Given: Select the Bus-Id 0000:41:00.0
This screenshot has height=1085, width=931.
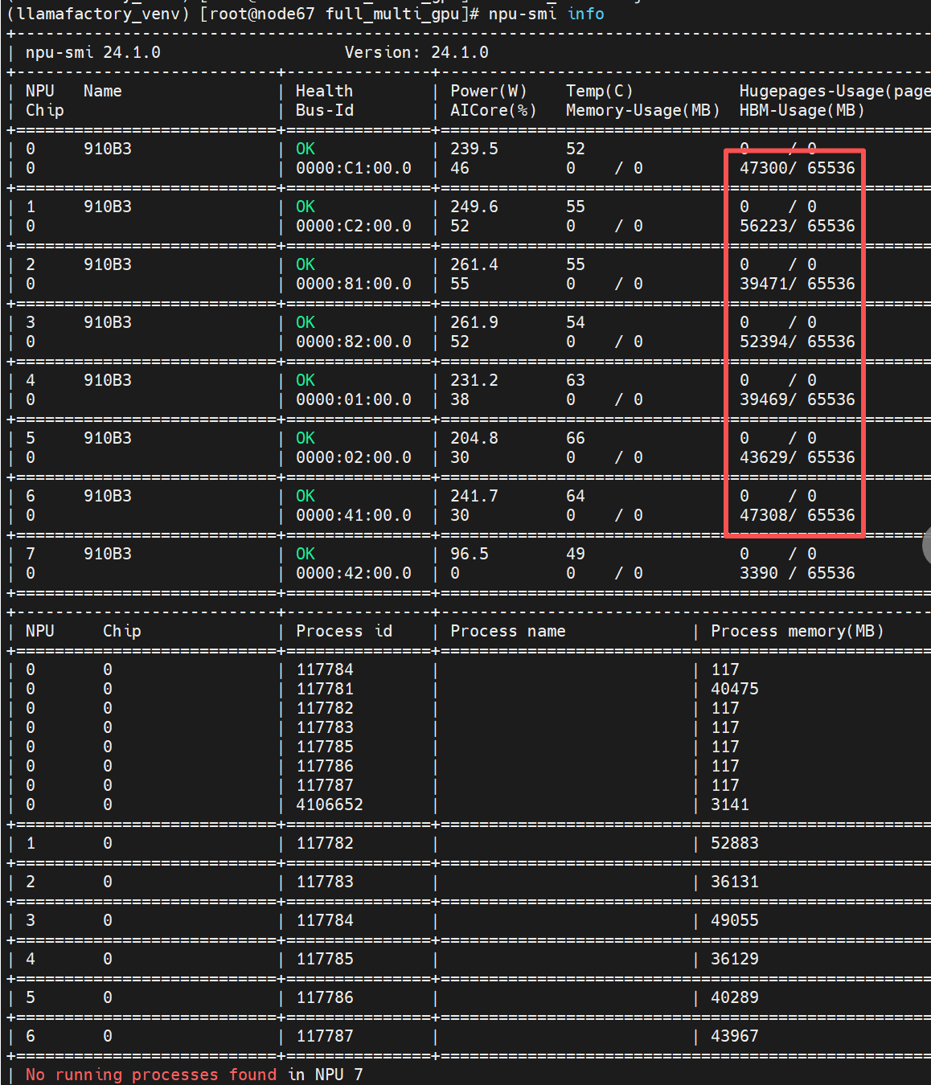Looking at the screenshot, I should [354, 515].
